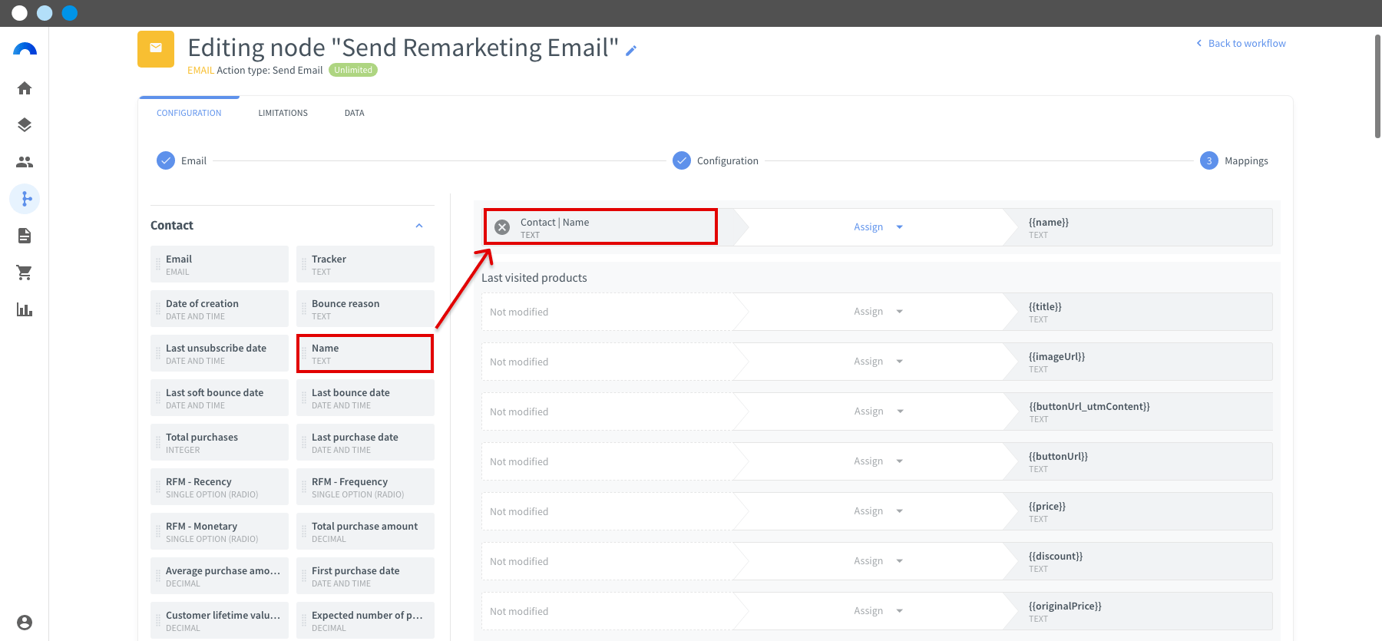Viewport: 1382px width, 641px height.
Task: Open Assign dropdown for {{title}}
Action: pyautogui.click(x=878, y=312)
